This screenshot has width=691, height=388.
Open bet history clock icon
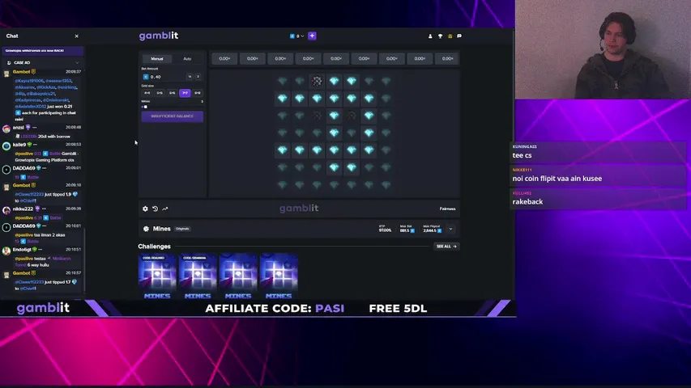tap(155, 209)
